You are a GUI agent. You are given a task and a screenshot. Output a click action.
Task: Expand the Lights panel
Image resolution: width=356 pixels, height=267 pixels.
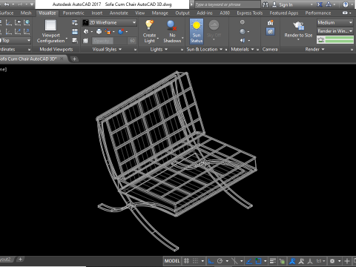[x=159, y=49]
